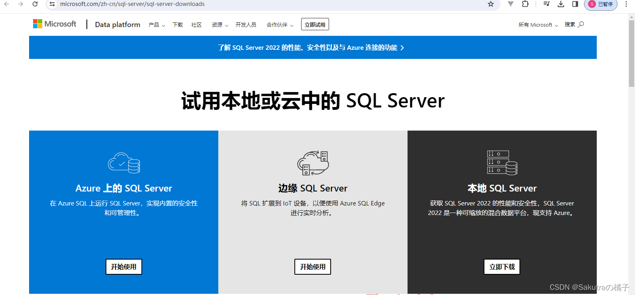635x295 pixels.
Task: Open the 下载 nav item
Action: (178, 25)
